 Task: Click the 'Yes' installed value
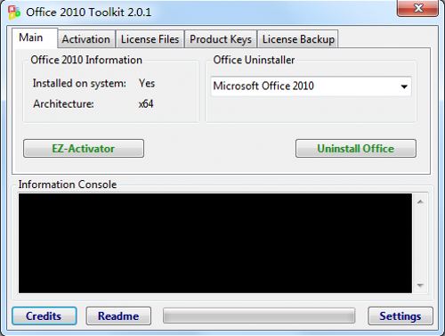(147, 83)
